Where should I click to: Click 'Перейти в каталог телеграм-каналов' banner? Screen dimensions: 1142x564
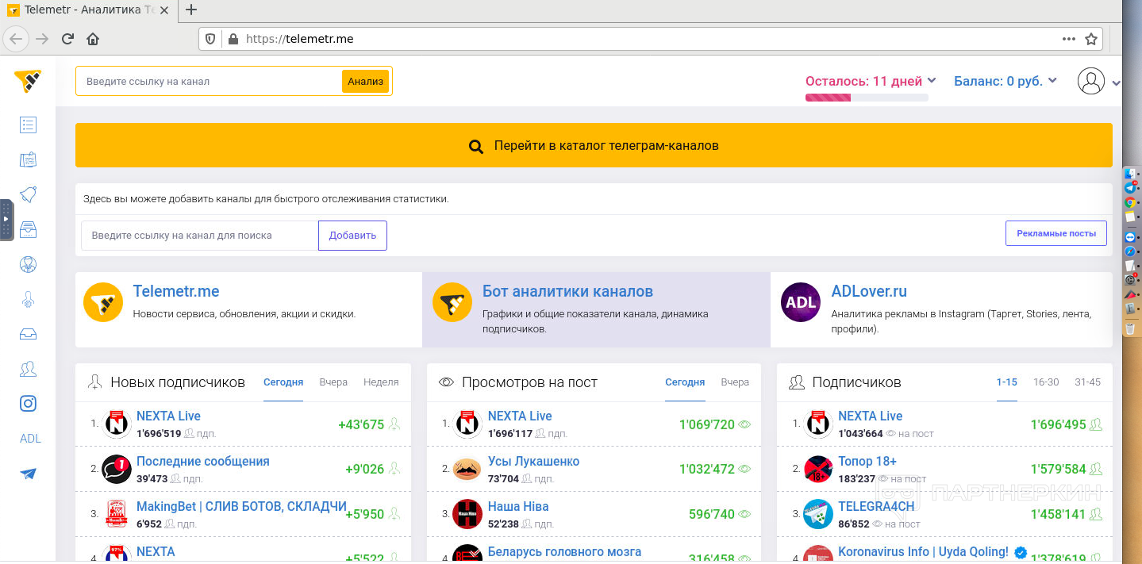coord(594,145)
